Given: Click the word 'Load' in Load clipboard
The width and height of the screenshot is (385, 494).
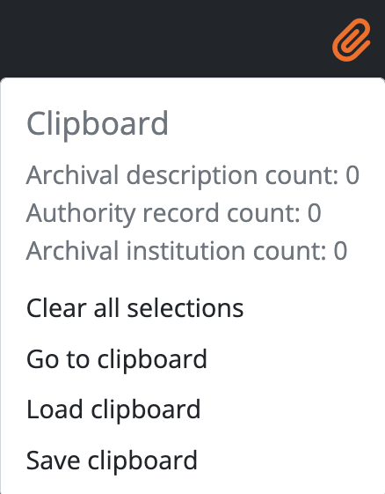Looking at the screenshot, I should pos(54,409).
